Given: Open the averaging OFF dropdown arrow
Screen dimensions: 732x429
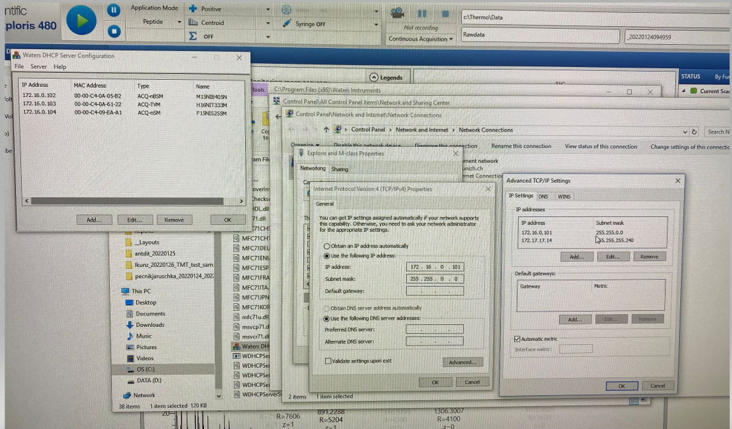Looking at the screenshot, I should pos(268,36).
